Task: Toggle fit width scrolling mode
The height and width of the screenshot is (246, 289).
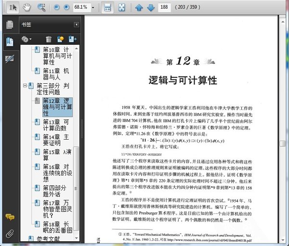Action: [108, 7]
